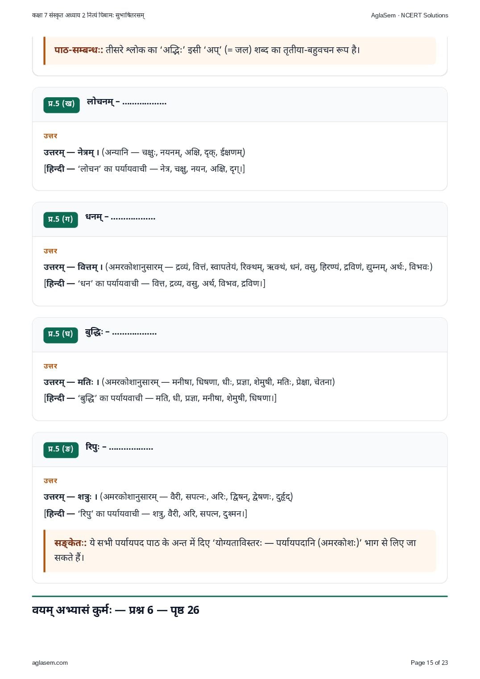This screenshot has width=480, height=679.
Task: Click the AglaSem · NCERT Solutions header text
Action: coord(410,15)
